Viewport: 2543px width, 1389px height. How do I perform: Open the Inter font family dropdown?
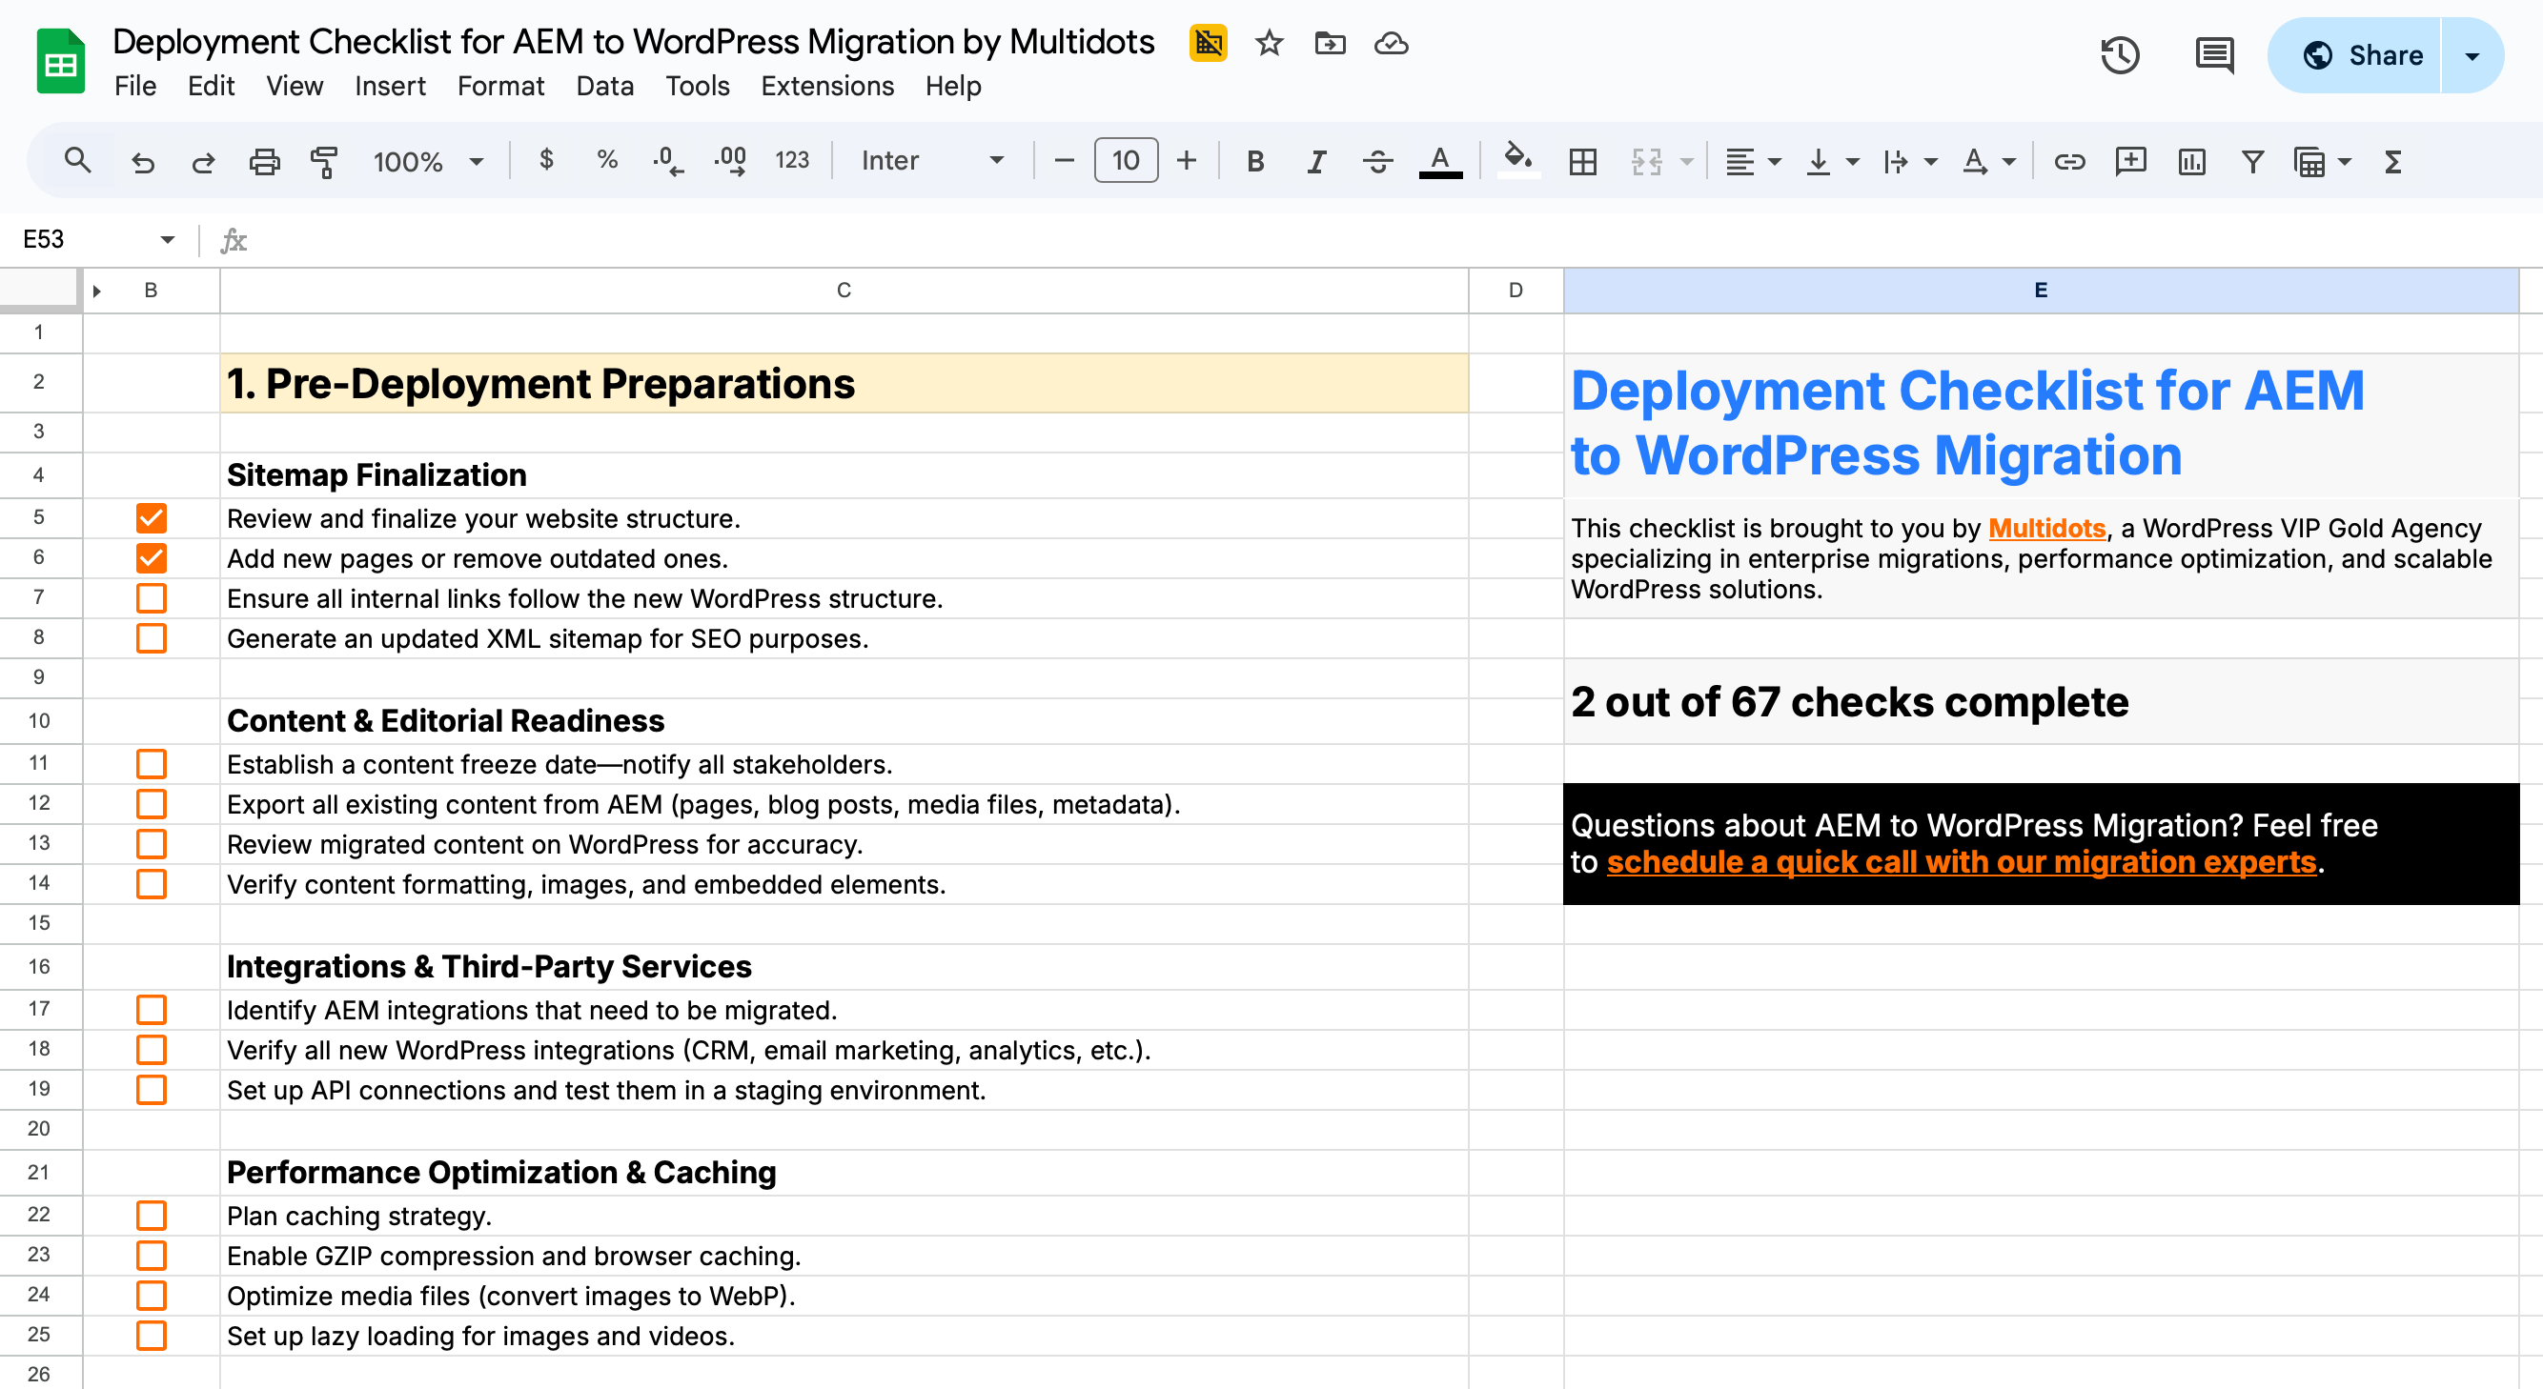click(932, 161)
